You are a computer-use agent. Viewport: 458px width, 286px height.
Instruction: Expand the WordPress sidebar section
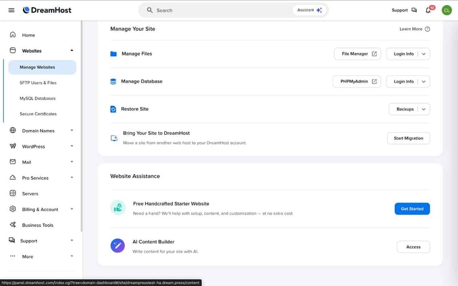click(x=72, y=146)
